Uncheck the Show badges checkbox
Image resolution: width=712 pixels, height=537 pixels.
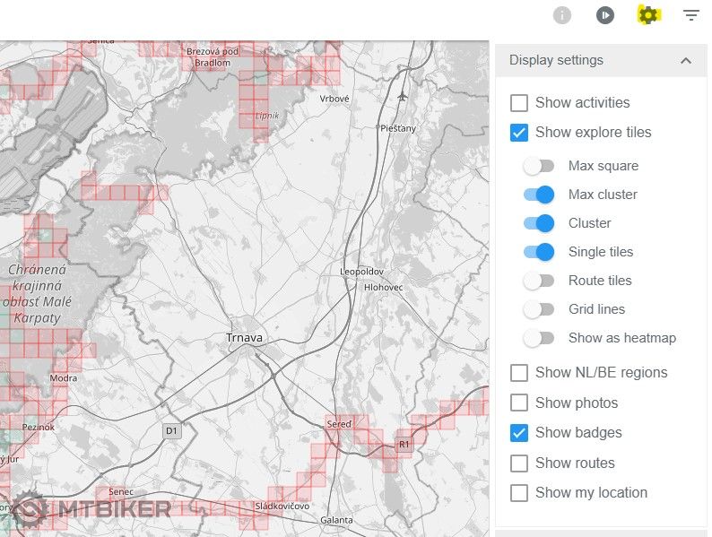519,433
